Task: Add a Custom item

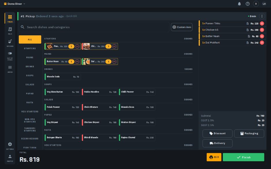Action: click(x=182, y=27)
